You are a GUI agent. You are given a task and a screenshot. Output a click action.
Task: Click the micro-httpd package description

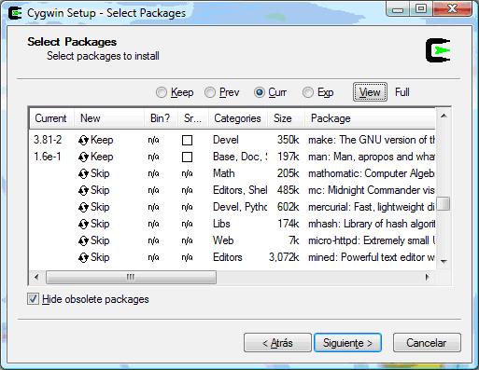[x=372, y=240]
